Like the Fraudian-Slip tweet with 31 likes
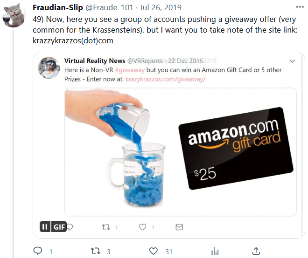This screenshot has height=258, width=308. [x=154, y=251]
